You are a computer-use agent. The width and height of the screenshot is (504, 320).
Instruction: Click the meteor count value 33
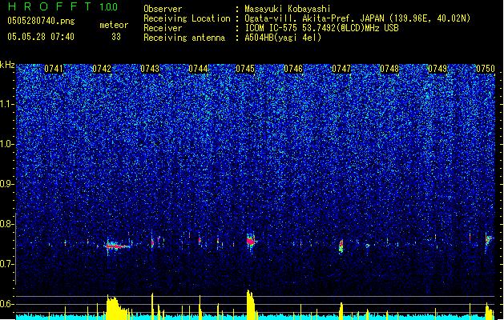[x=116, y=37]
